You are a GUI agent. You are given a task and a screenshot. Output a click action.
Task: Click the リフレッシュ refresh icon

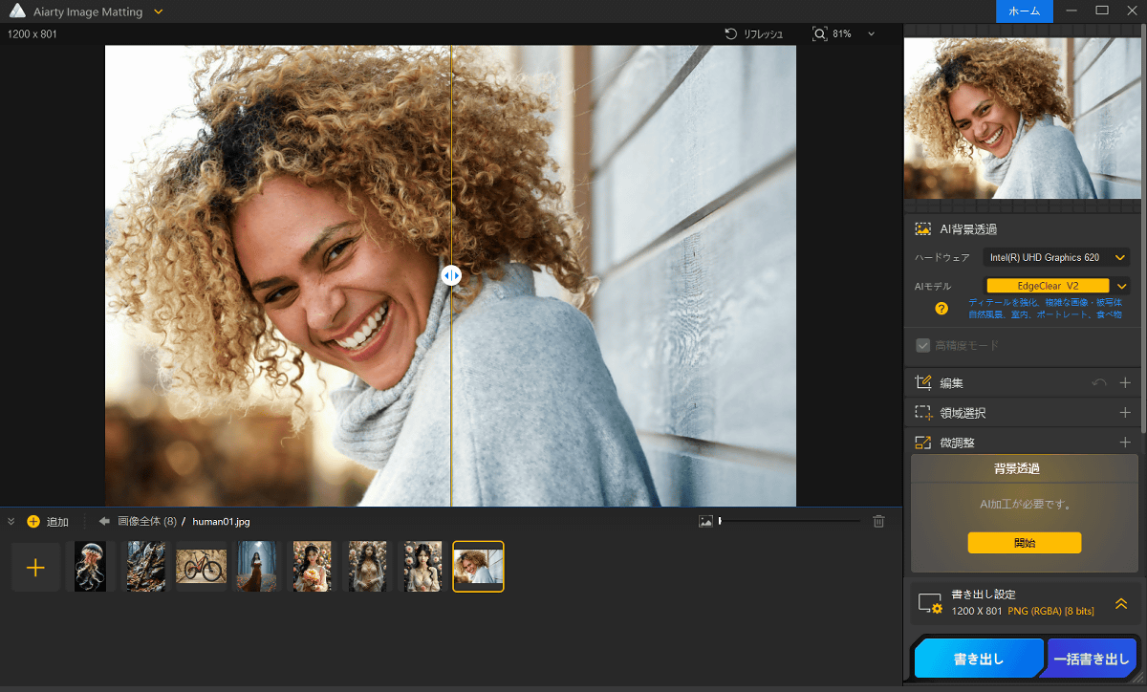pyautogui.click(x=731, y=33)
